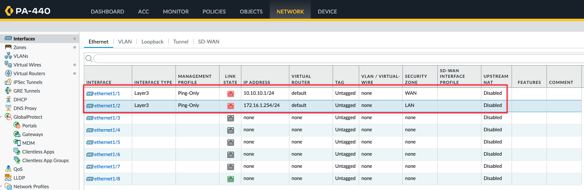Click the 10.10.10.1/24 IP address cell
The height and width of the screenshot is (190, 584).
[x=265, y=93]
